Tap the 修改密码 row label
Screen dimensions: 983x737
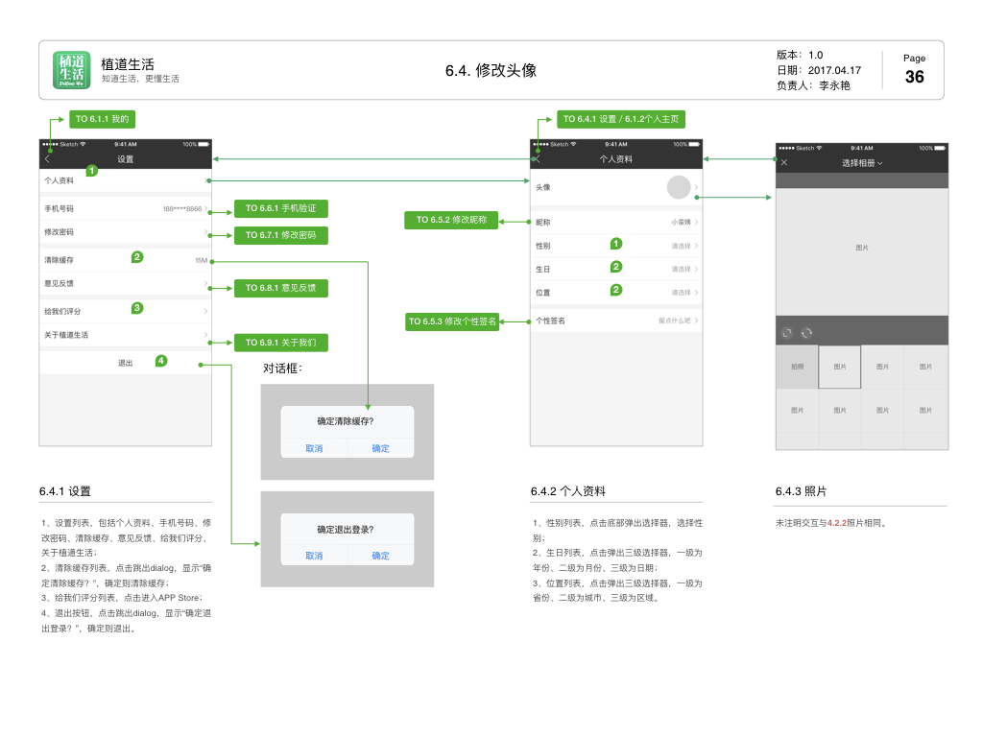coord(59,232)
